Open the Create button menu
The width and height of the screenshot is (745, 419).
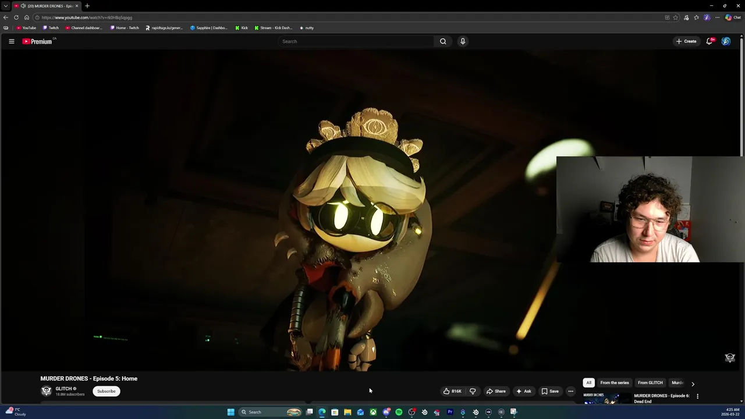(686, 41)
